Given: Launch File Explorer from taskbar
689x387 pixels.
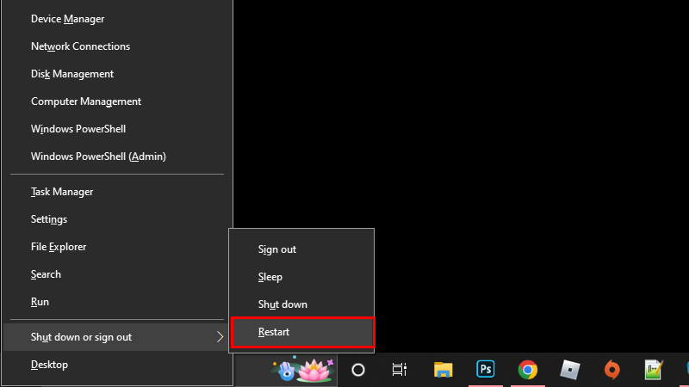Looking at the screenshot, I should 443,370.
